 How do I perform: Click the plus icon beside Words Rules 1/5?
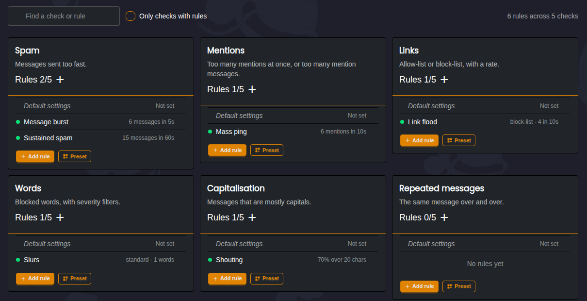coord(60,217)
